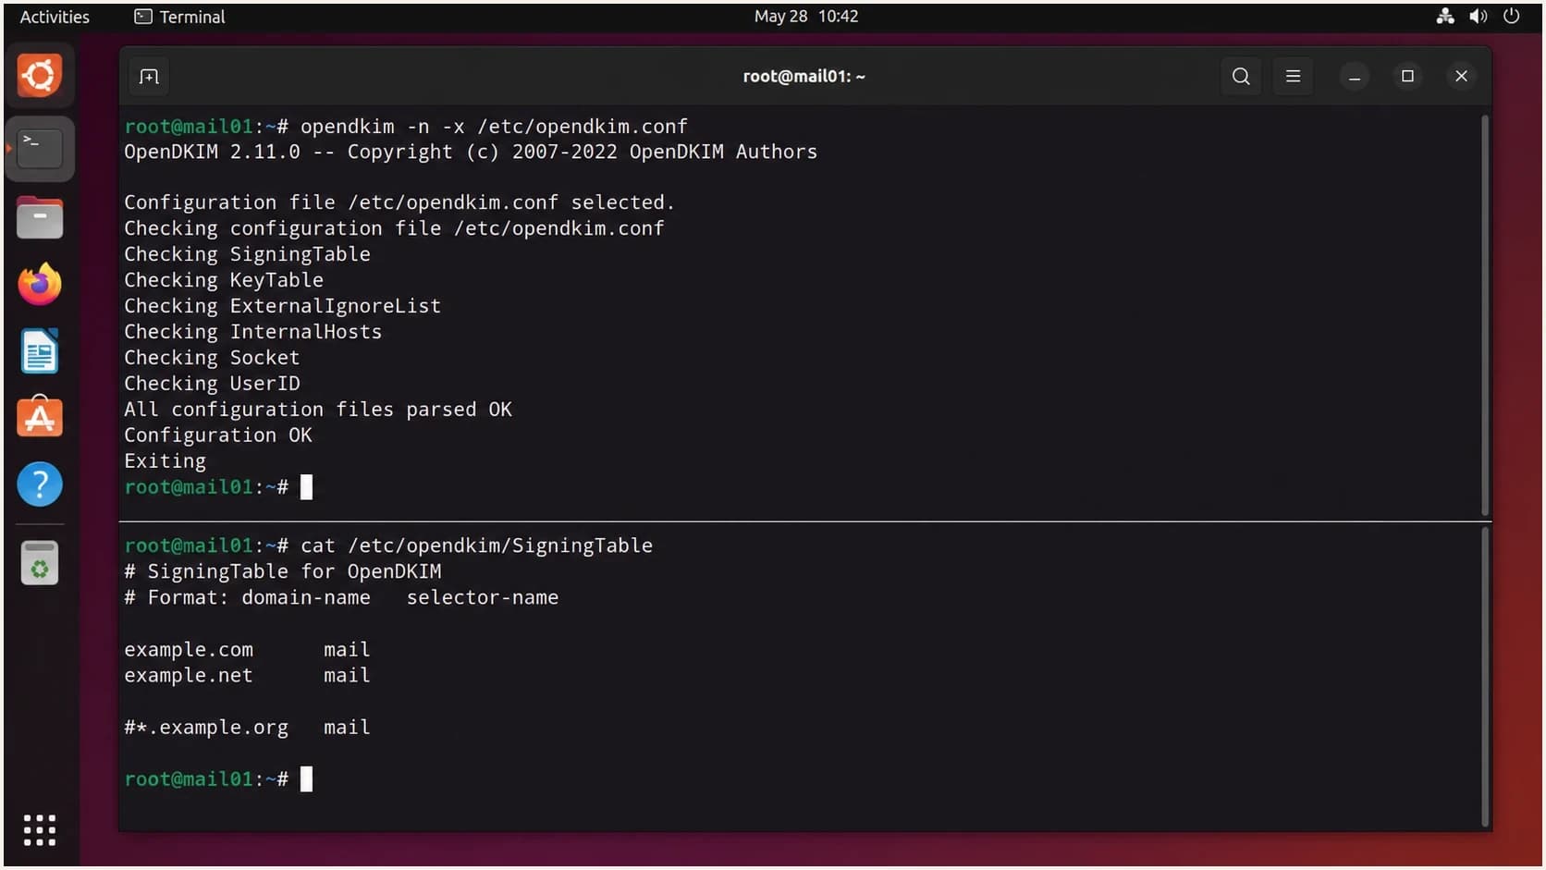1546x870 pixels.
Task: Click 'All configuration files parsed OK' line
Action: (x=318, y=410)
